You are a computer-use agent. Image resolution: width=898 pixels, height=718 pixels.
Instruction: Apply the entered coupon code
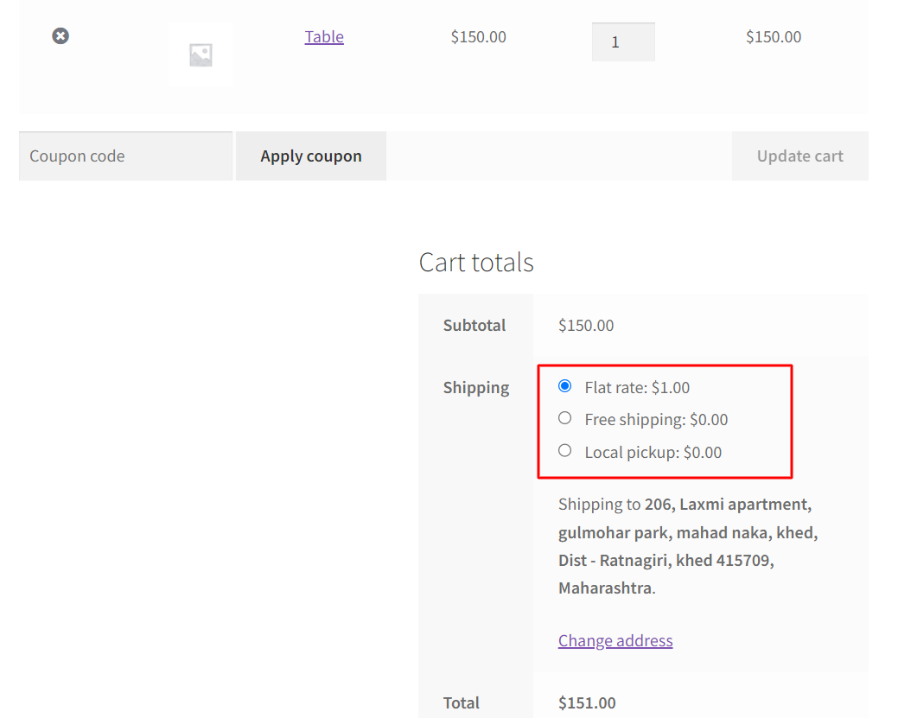[310, 156]
